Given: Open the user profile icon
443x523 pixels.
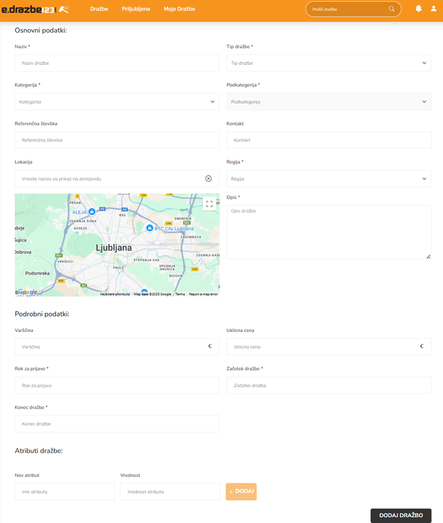Looking at the screenshot, I should click(433, 9).
